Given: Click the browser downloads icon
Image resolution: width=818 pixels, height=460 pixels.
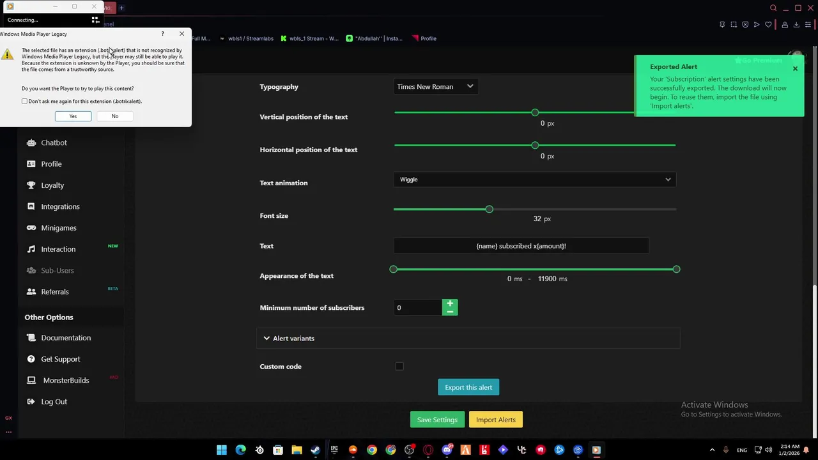Looking at the screenshot, I should point(796,25).
